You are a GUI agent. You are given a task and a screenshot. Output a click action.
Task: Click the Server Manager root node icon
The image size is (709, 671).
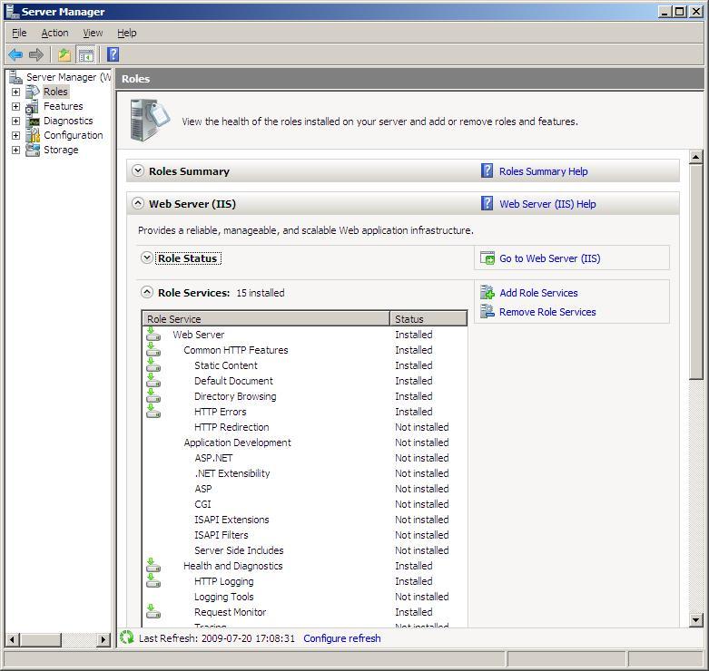pyautogui.click(x=15, y=77)
